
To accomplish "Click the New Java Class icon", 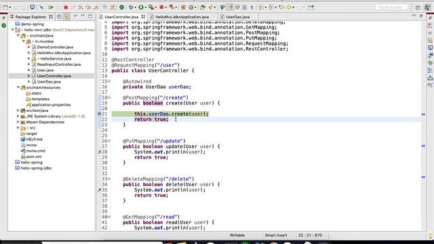I will pyautogui.click(x=191, y=7).
